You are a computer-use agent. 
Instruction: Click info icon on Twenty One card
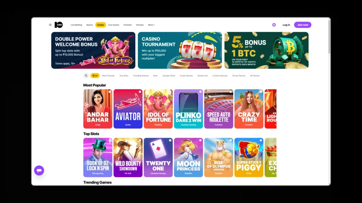point(170,140)
